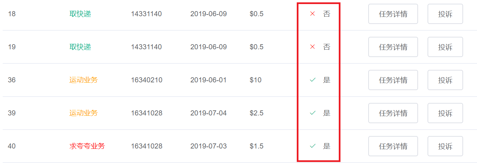Click 取快递 link in row 18

[x=80, y=14]
